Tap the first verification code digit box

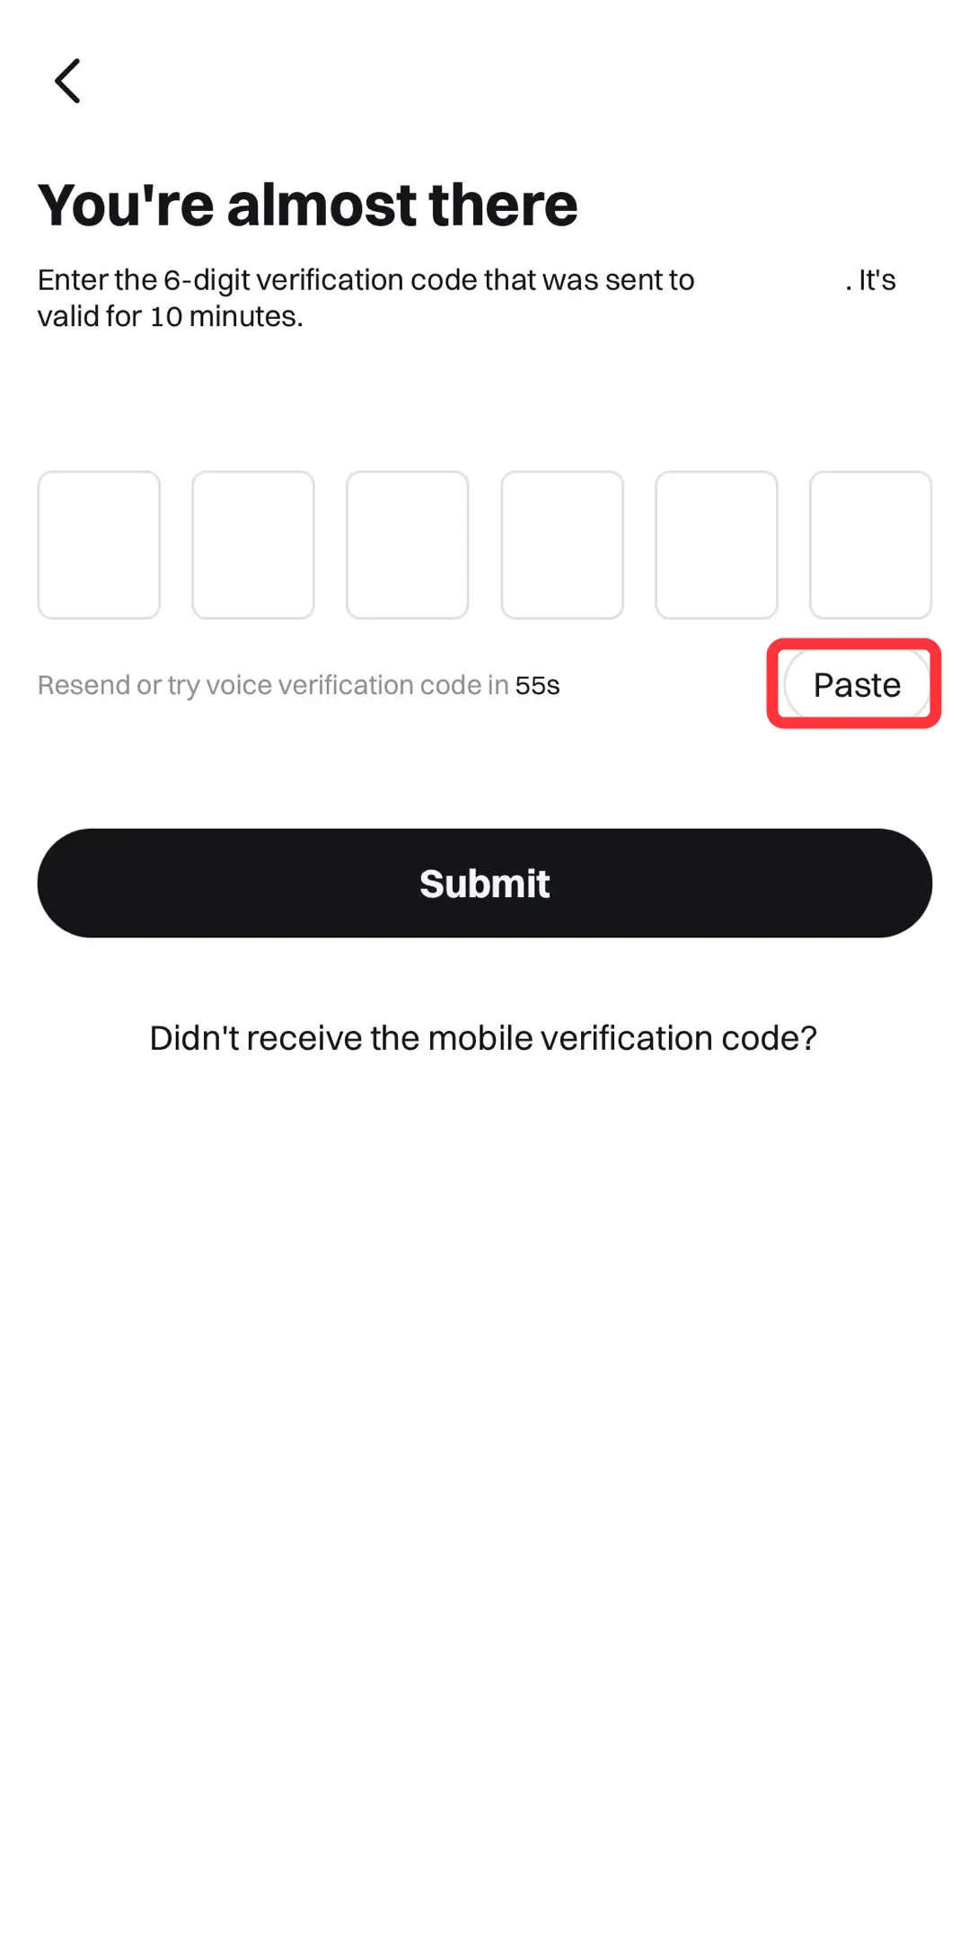click(99, 545)
